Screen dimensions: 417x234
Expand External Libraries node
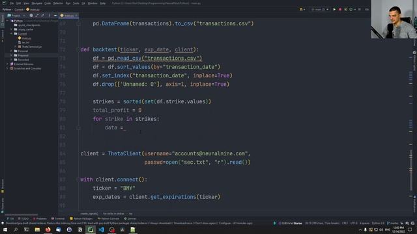pyautogui.click(x=7, y=64)
